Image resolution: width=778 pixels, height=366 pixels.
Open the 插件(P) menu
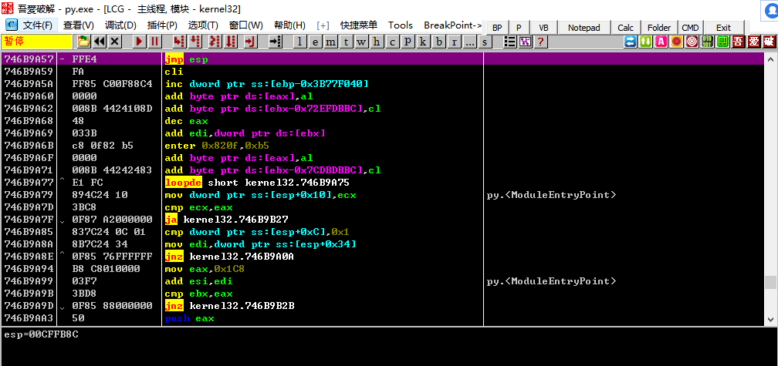pyautogui.click(x=162, y=25)
